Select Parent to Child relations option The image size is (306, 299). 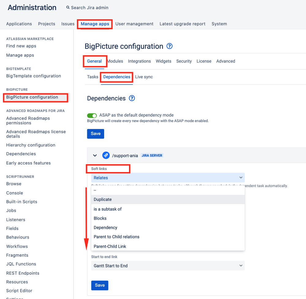coord(168,237)
